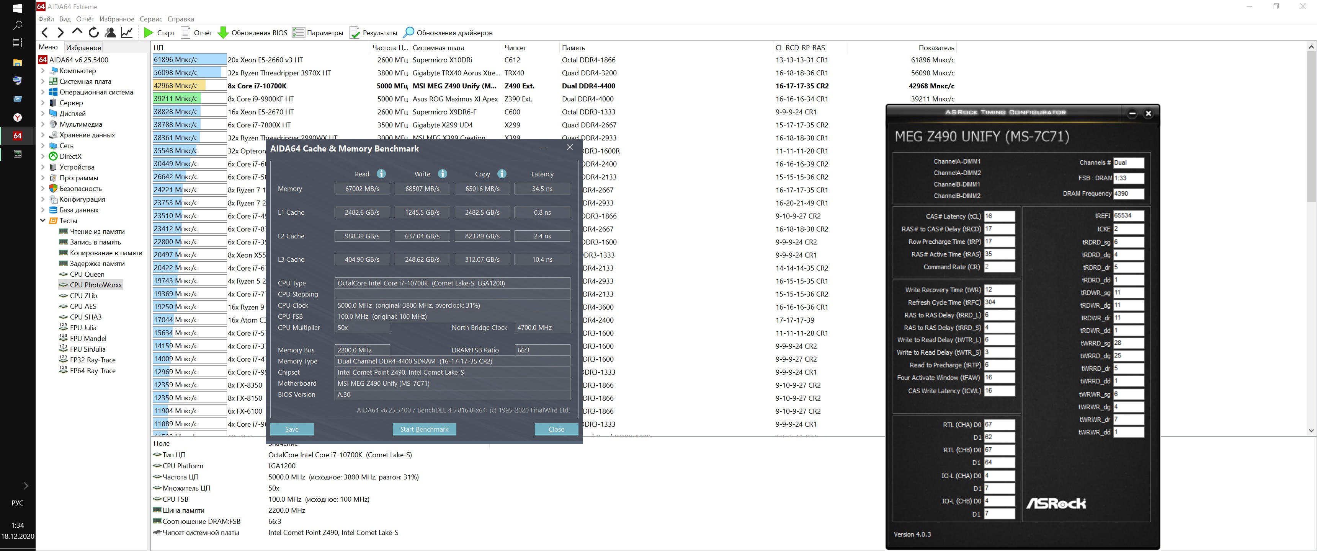Viewport: 1317px width, 551px height.
Task: Click the BIOS updates green arrow icon
Action: tap(223, 33)
